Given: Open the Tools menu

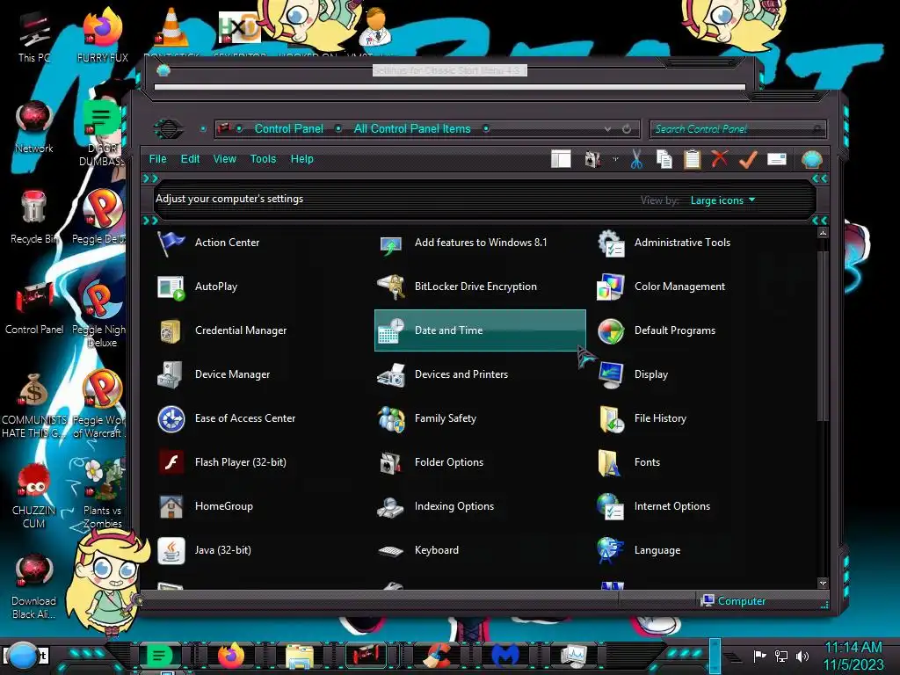Looking at the screenshot, I should tap(263, 159).
